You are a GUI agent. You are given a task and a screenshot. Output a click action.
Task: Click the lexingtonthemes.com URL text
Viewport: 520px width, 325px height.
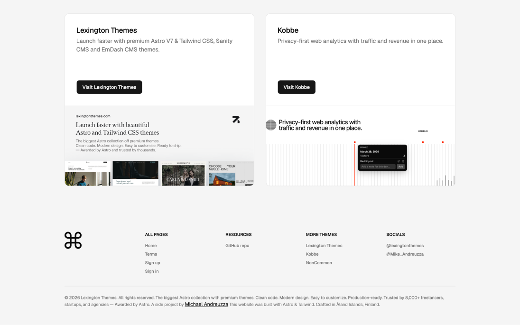[x=93, y=116]
